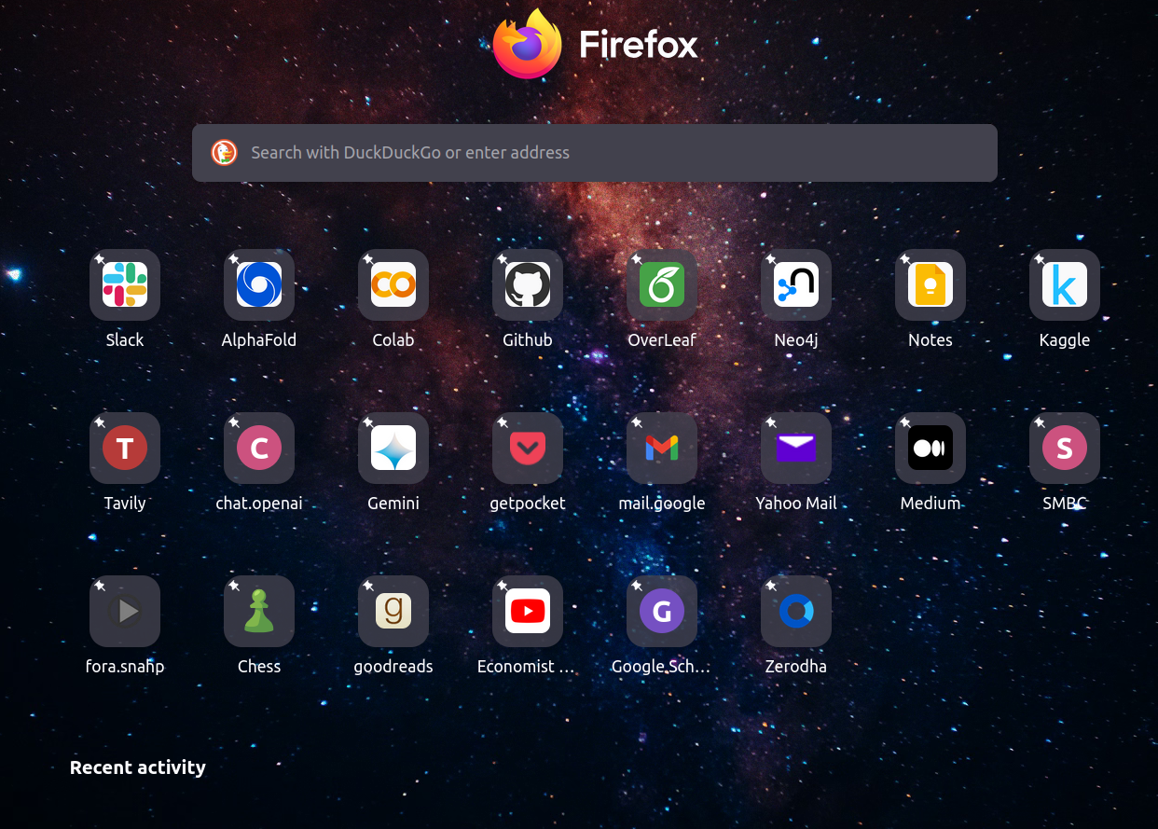1158x829 pixels.
Task: Open the goodreads shortcut
Action: 393,612
